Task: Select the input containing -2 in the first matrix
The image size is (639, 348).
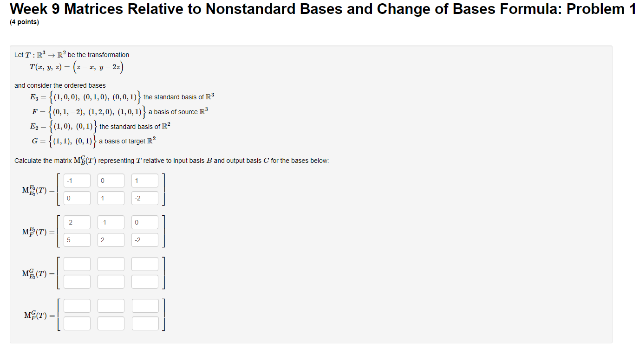Action: pyautogui.click(x=144, y=198)
